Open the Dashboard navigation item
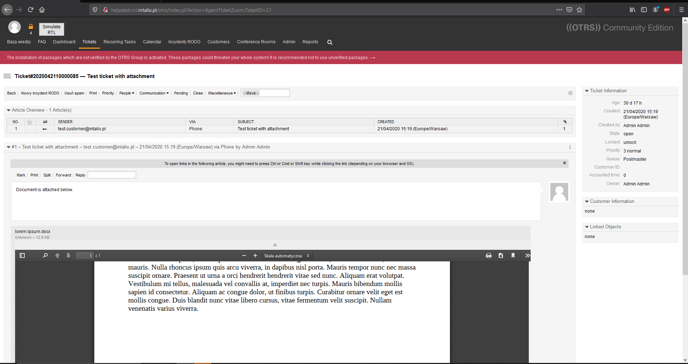 pyautogui.click(x=64, y=42)
